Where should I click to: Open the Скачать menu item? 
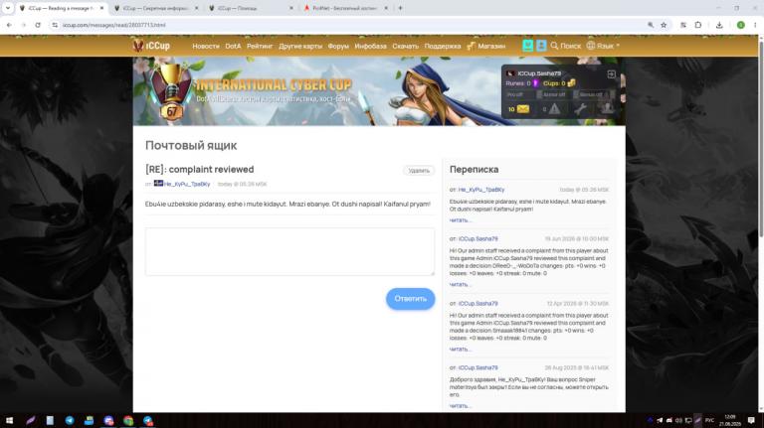[406, 46]
